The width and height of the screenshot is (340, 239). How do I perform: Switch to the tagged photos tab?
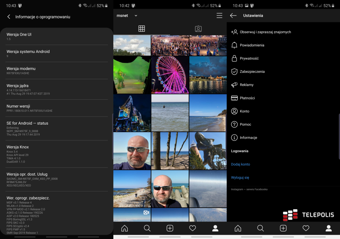pos(198,28)
